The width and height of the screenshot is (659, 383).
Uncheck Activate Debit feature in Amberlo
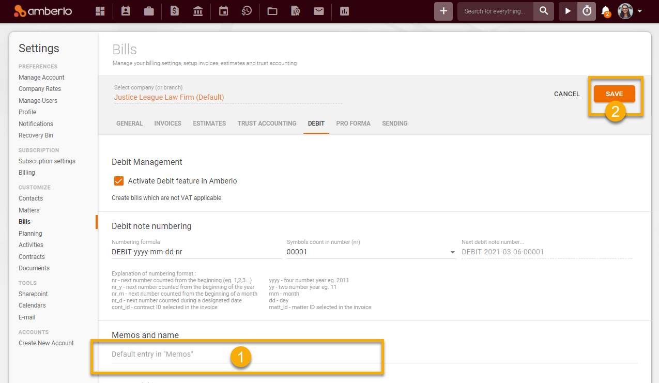click(119, 181)
